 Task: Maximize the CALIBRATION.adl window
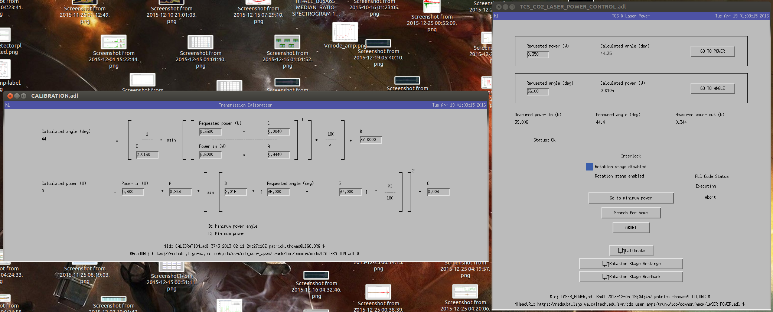(x=23, y=96)
